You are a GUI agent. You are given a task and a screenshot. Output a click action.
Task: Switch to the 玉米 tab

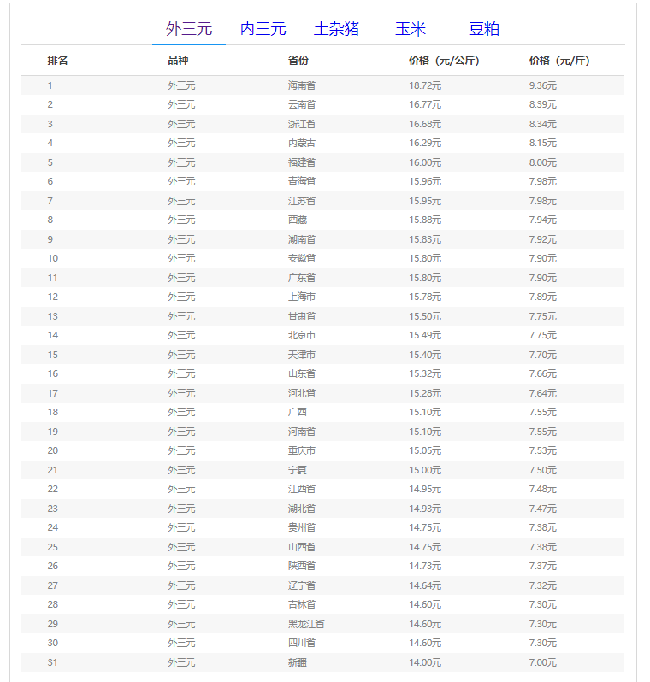pos(411,29)
